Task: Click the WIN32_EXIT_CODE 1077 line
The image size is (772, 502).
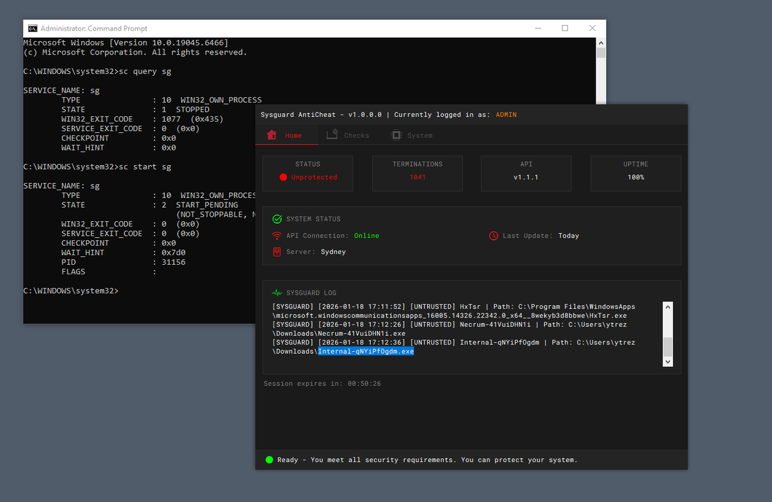Action: pyautogui.click(x=142, y=119)
